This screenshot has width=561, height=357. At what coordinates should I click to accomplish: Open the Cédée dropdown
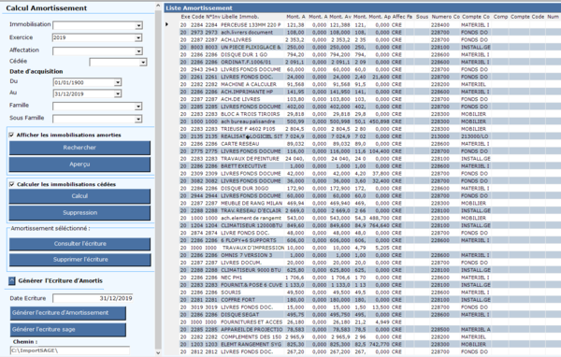tap(143, 63)
